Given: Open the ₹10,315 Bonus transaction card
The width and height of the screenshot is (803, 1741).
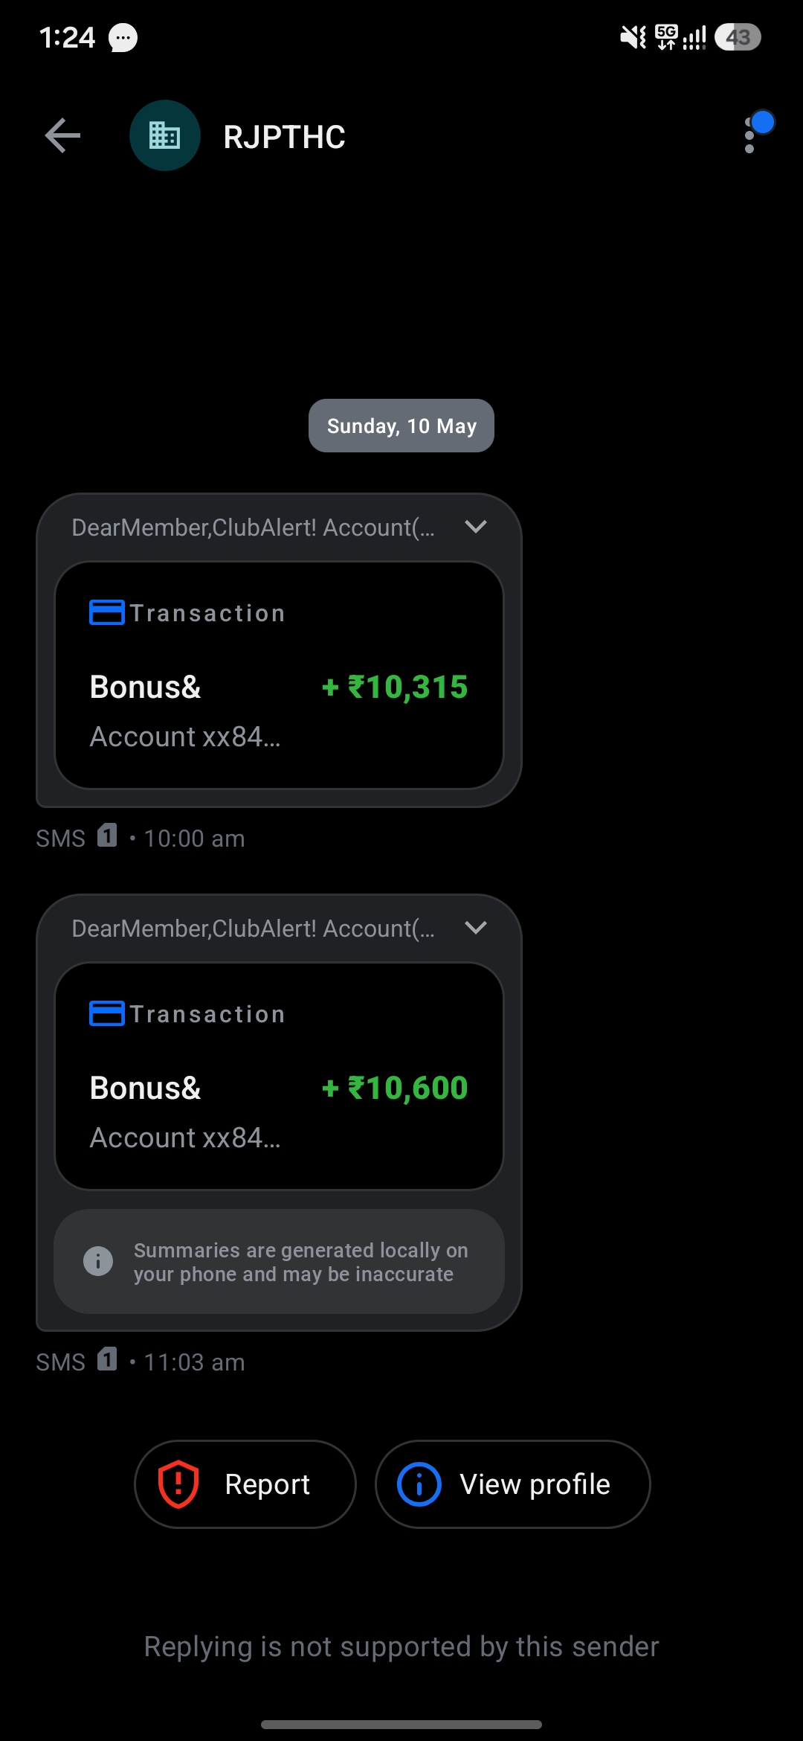Looking at the screenshot, I should tap(279, 675).
